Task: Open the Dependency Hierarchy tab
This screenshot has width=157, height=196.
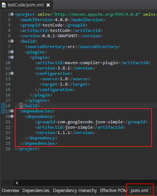Action: click(75, 191)
